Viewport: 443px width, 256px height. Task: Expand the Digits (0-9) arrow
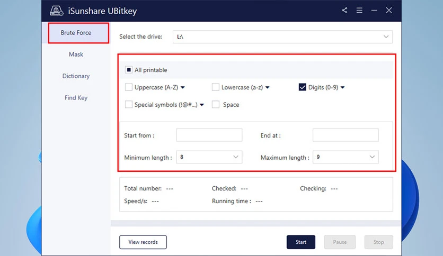pyautogui.click(x=342, y=87)
